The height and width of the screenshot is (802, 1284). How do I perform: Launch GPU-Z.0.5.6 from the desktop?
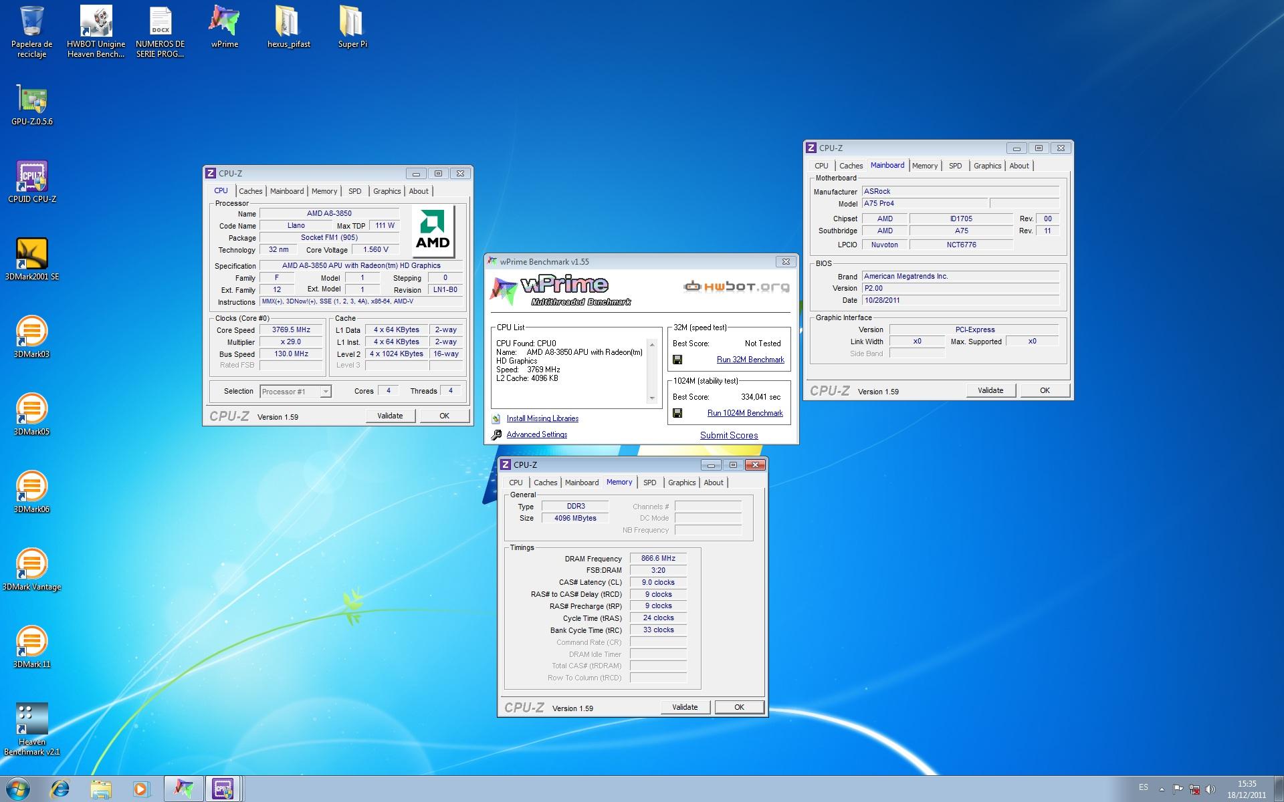(31, 105)
